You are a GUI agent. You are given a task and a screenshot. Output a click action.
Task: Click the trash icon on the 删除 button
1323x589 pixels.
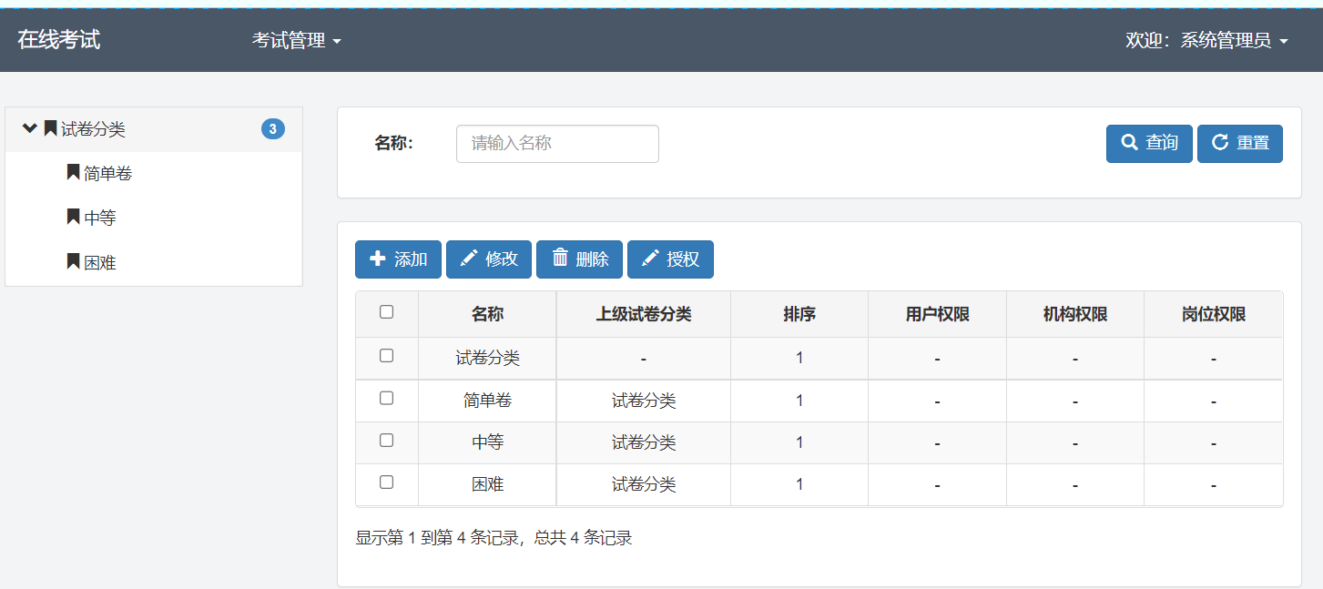(x=559, y=259)
